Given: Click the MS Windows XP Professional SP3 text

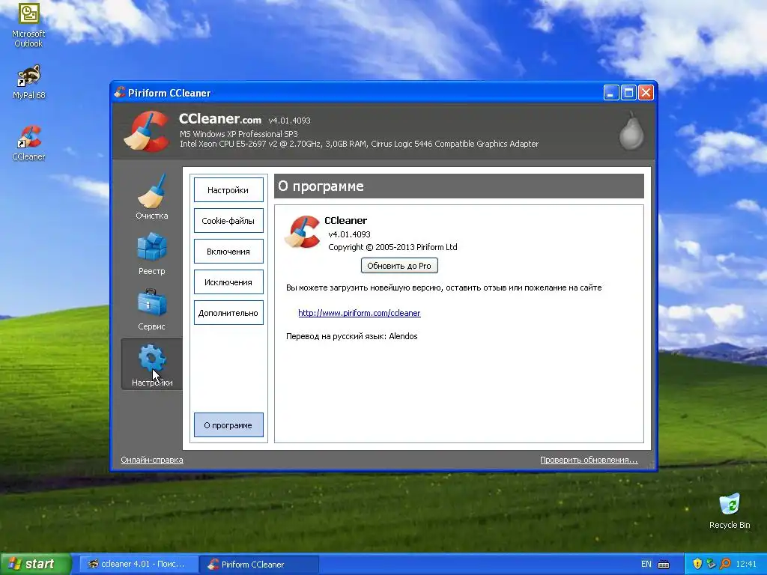Looking at the screenshot, I should point(239,133).
